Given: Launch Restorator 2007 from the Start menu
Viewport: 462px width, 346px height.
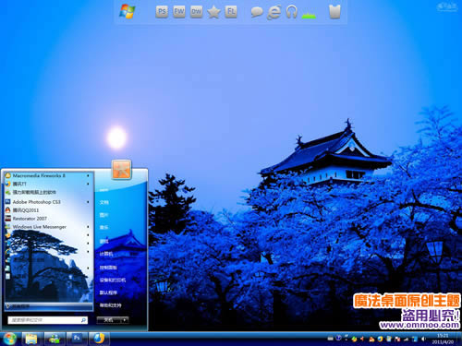Looking at the screenshot, I should point(48,219).
